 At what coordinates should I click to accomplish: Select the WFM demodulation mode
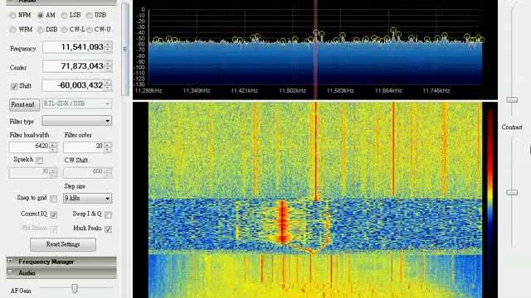point(13,30)
